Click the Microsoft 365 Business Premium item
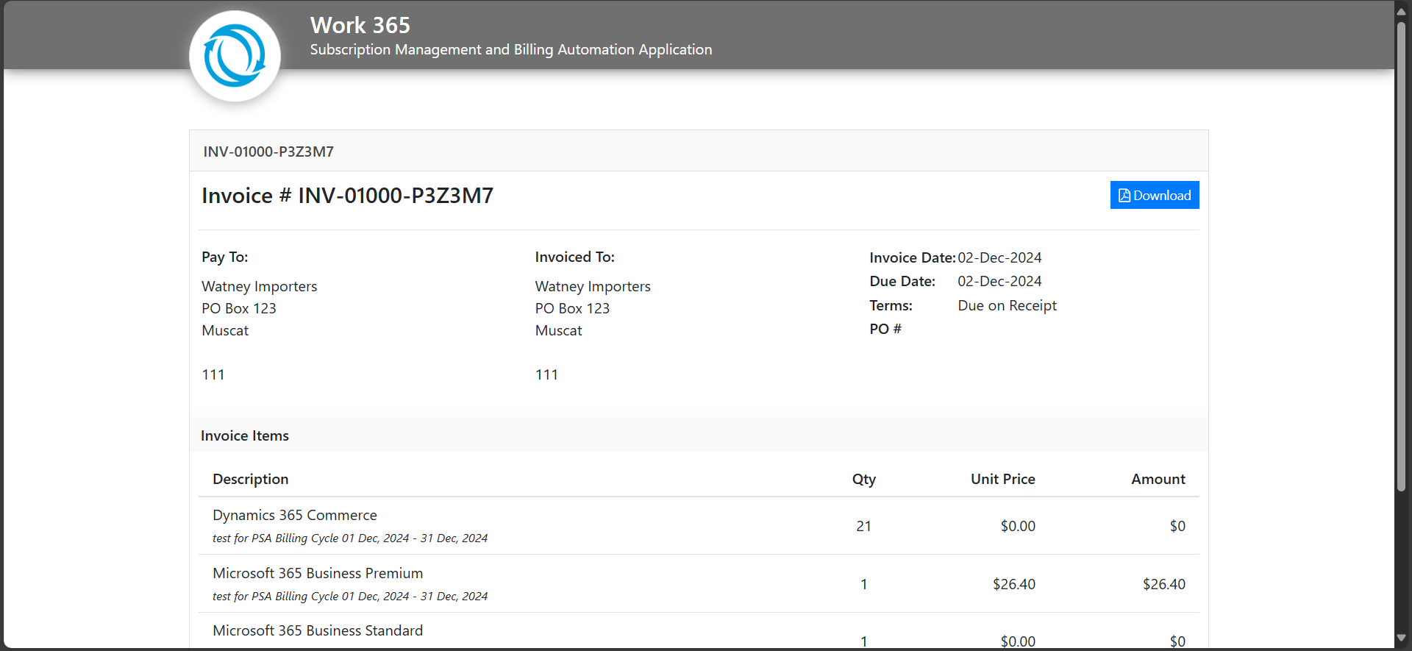The width and height of the screenshot is (1412, 651). point(318,573)
